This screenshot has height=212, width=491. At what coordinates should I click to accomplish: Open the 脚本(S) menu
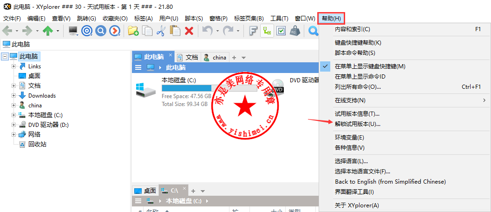tap(194, 19)
